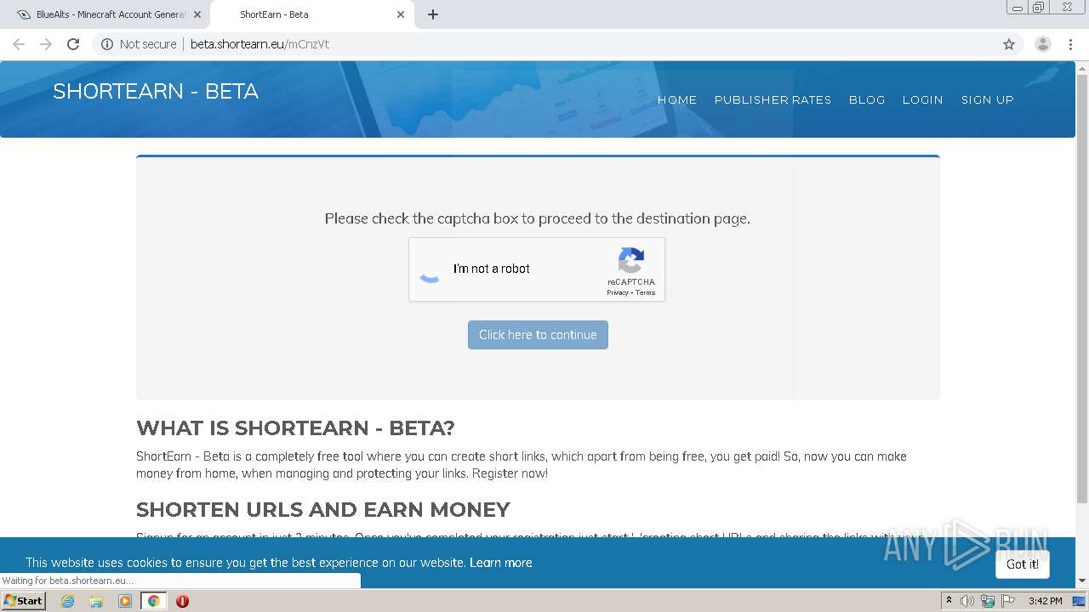
Task: Open a new tab with plus button
Action: click(x=433, y=14)
